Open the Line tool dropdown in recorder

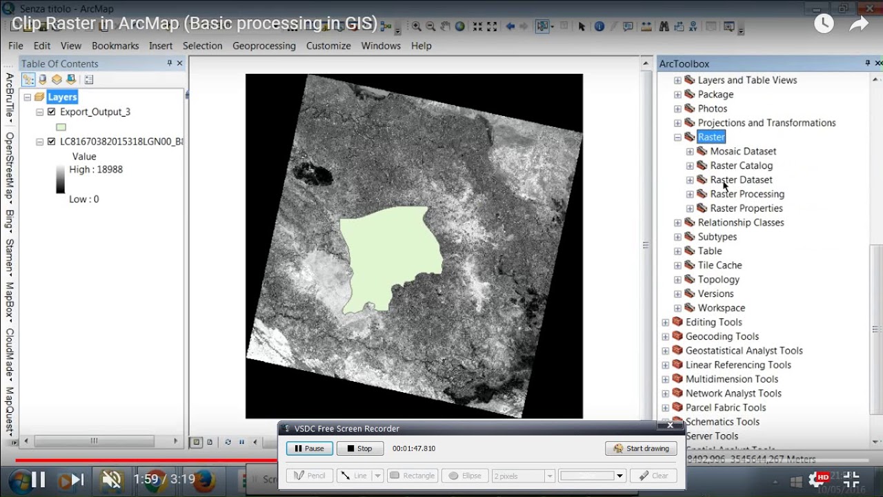point(377,476)
